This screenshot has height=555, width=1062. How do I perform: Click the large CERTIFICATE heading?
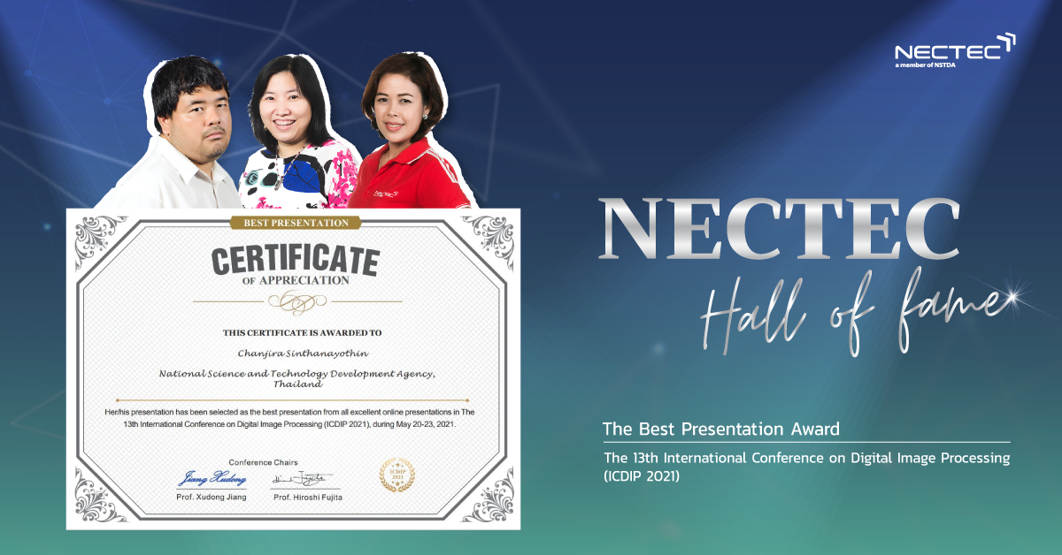point(296,259)
